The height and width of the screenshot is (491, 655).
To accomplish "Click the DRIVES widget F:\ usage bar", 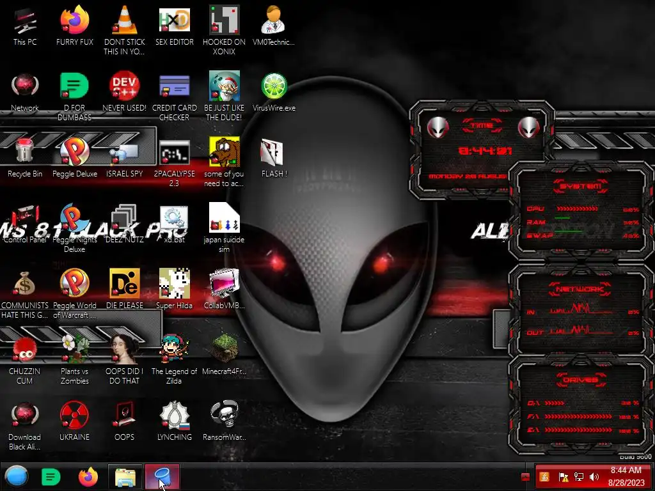I will 578,417.
